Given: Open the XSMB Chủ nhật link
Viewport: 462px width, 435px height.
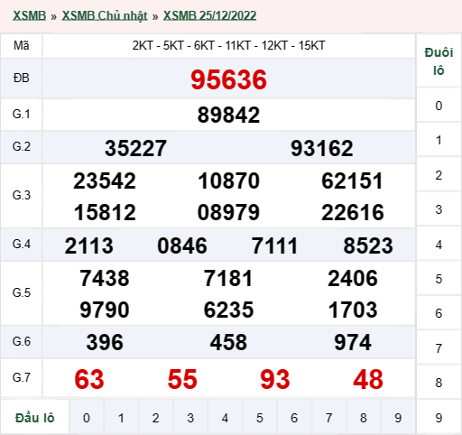Looking at the screenshot, I should (105, 15).
